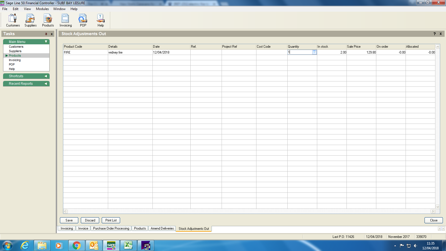This screenshot has width=446, height=251.
Task: Click the Save button
Action: [69, 220]
